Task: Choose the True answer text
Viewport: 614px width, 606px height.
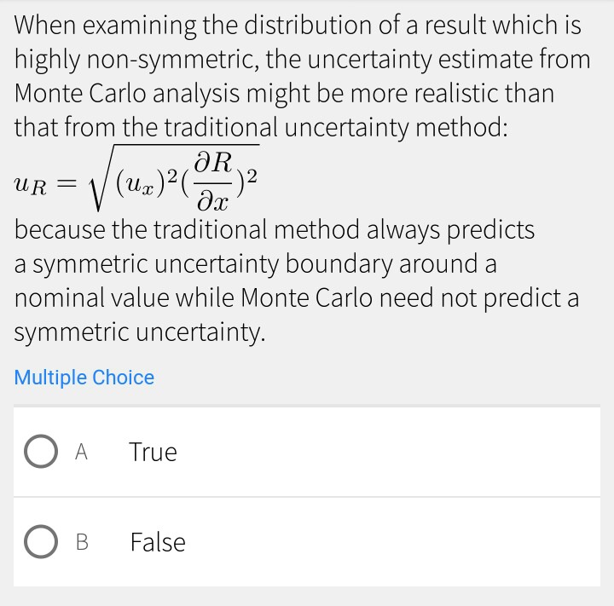Action: point(153,452)
